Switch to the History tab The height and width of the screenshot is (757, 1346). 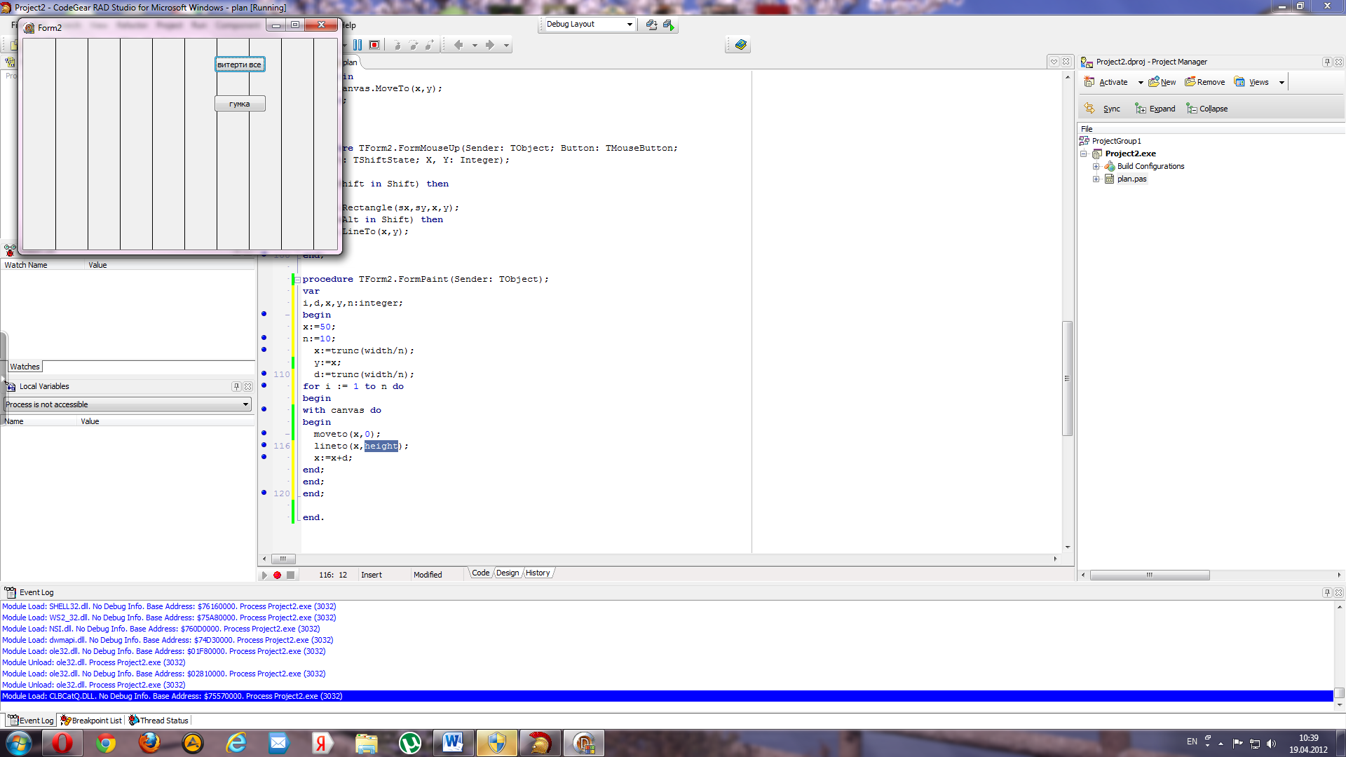(538, 573)
